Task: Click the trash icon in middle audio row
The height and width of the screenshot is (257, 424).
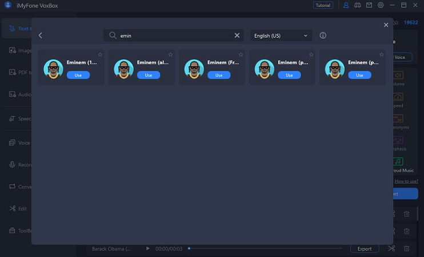Action: [x=406, y=231]
